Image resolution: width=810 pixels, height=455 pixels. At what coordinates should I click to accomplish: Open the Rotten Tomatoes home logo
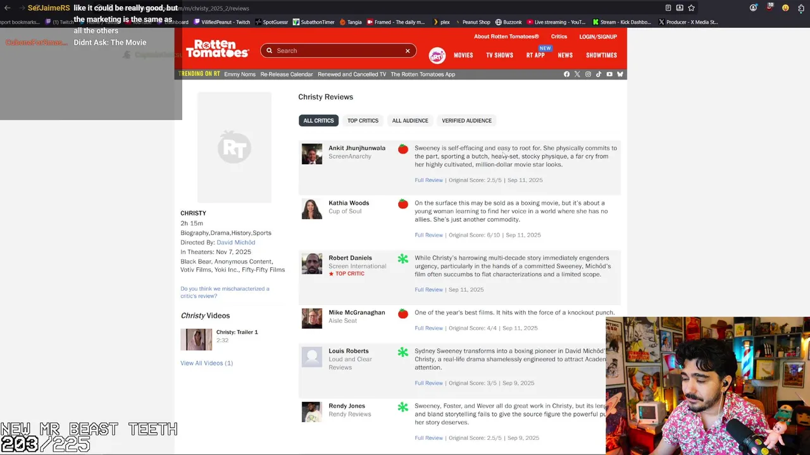217,49
